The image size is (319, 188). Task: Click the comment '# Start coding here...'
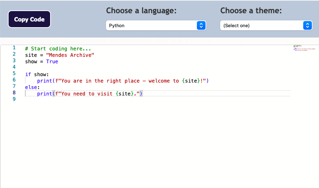58,49
